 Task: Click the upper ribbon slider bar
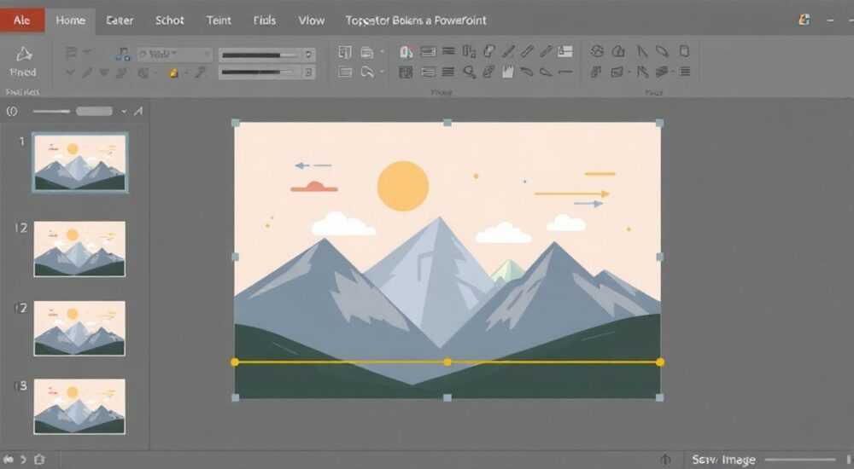pos(260,55)
